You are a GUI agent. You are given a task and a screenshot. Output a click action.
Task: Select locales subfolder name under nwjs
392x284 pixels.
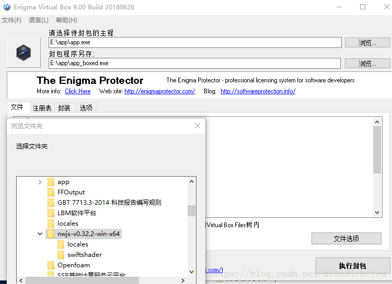(x=78, y=244)
